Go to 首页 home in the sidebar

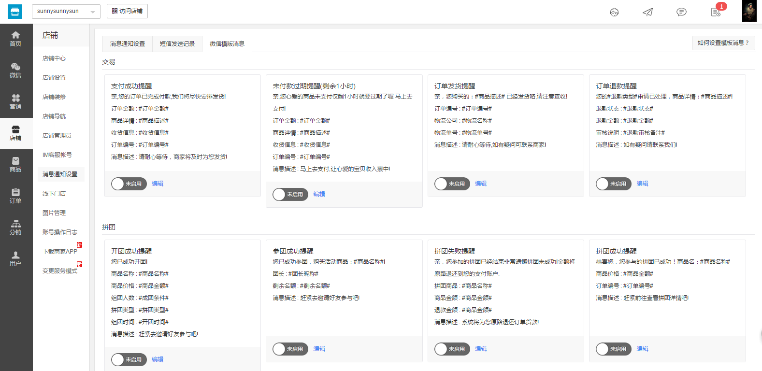(x=15, y=39)
